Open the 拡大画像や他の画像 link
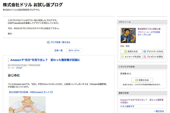 31,92
